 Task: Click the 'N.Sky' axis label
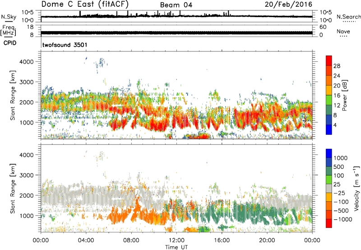pos(9,17)
